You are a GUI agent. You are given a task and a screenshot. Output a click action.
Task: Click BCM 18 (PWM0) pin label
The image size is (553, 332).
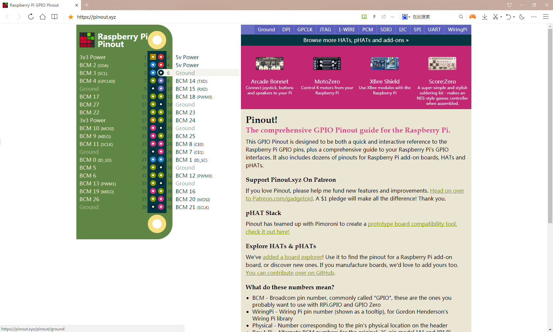tap(194, 97)
